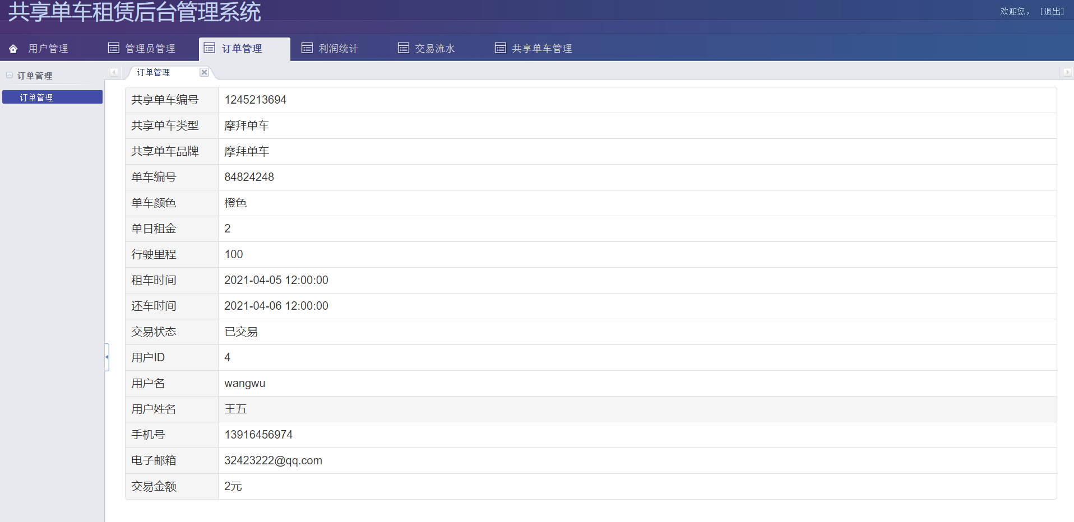Click the 用户ID value 4
Viewport: 1074px width, 522px height.
(x=228, y=357)
